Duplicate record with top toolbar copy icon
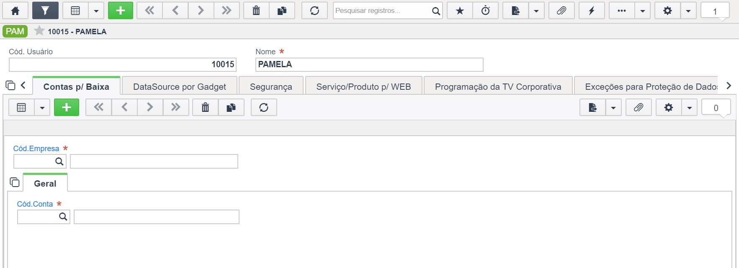 tap(282, 11)
